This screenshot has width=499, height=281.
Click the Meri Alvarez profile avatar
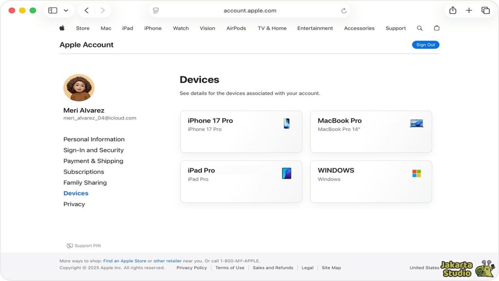coord(79,88)
